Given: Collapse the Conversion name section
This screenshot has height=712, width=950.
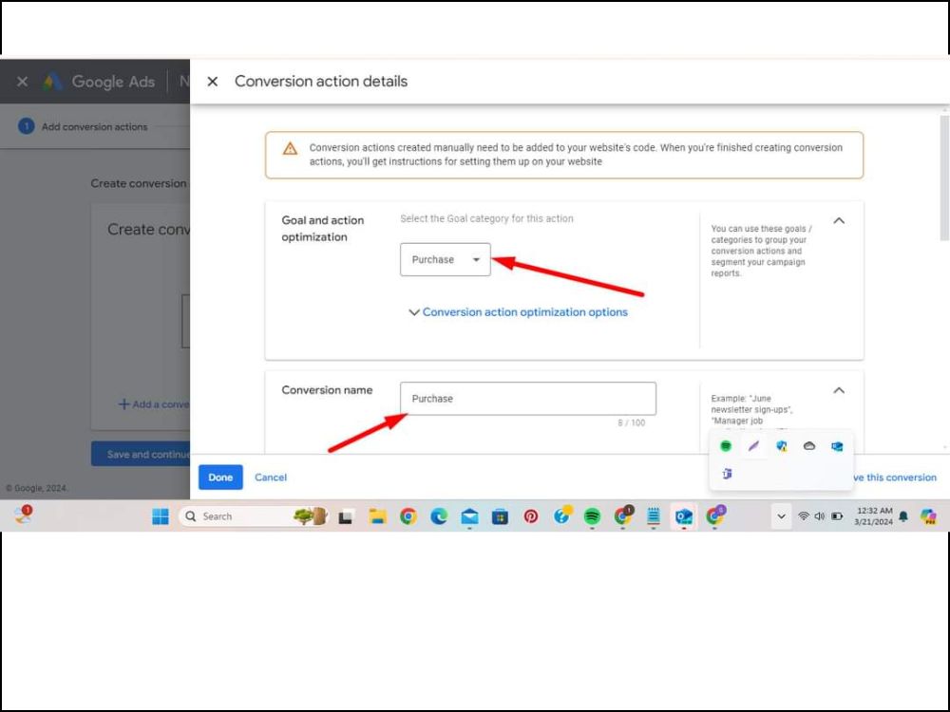Looking at the screenshot, I should (x=839, y=390).
